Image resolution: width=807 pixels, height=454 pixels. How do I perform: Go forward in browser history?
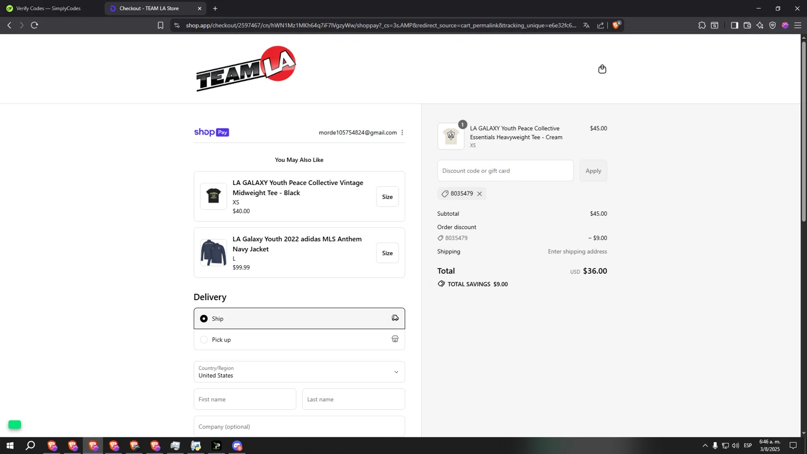[22, 25]
